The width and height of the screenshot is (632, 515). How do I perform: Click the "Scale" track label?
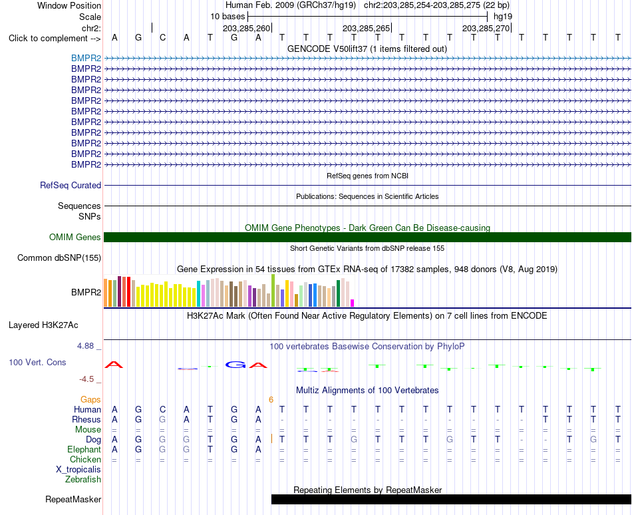[90, 17]
